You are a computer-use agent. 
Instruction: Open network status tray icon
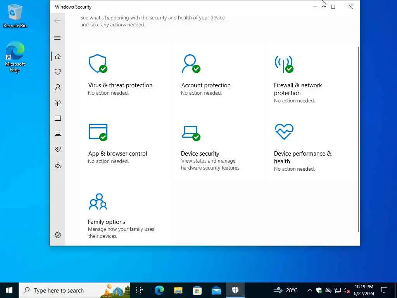point(338,290)
